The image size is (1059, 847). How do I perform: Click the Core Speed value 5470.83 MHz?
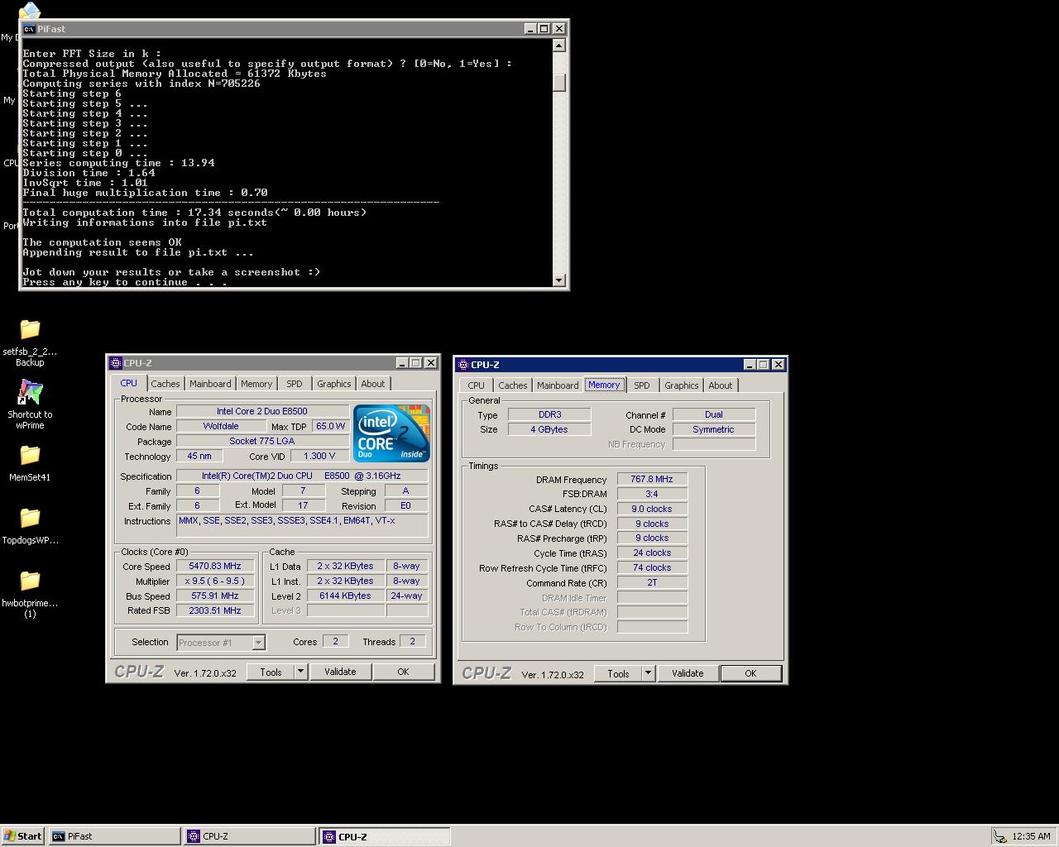pyautogui.click(x=215, y=567)
